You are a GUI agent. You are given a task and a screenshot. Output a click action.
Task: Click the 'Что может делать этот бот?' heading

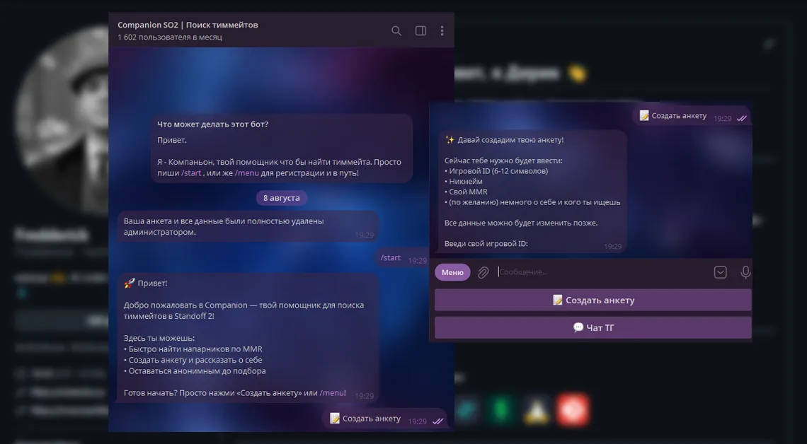click(x=212, y=124)
